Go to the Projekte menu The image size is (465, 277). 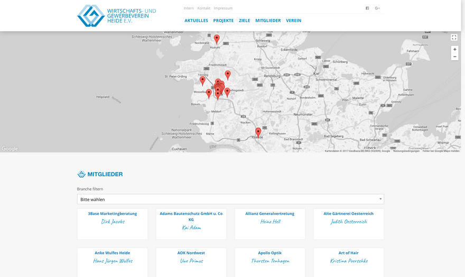(224, 21)
